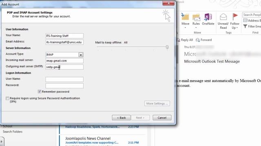Click the Password field

click(64, 86)
